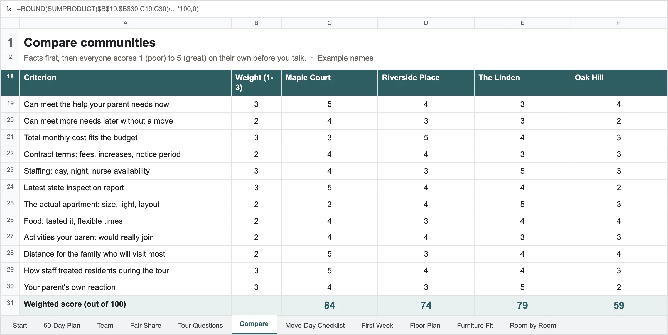Click the Criterion header cell
Viewport: 668px width, 335px height.
[x=126, y=83]
